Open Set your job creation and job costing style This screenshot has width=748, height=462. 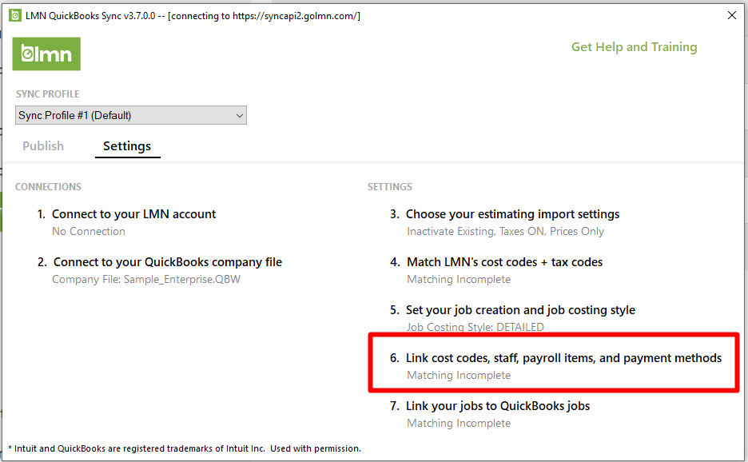(x=520, y=310)
